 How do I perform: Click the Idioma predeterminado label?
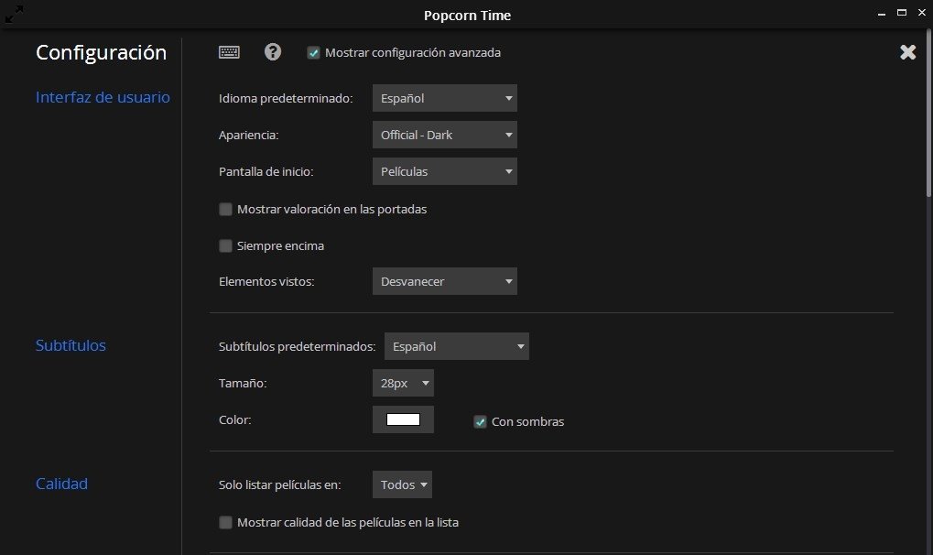coord(286,98)
